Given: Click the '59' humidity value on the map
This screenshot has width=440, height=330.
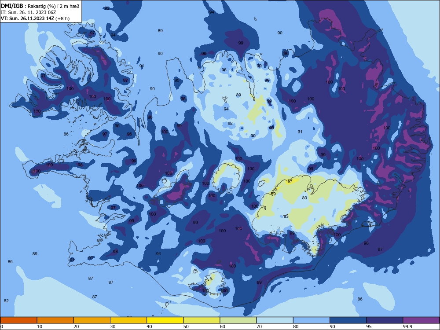Looking at the screenshot, I should pyautogui.click(x=273, y=194).
